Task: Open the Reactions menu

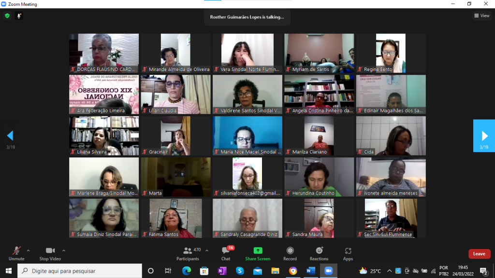Action: point(319,253)
